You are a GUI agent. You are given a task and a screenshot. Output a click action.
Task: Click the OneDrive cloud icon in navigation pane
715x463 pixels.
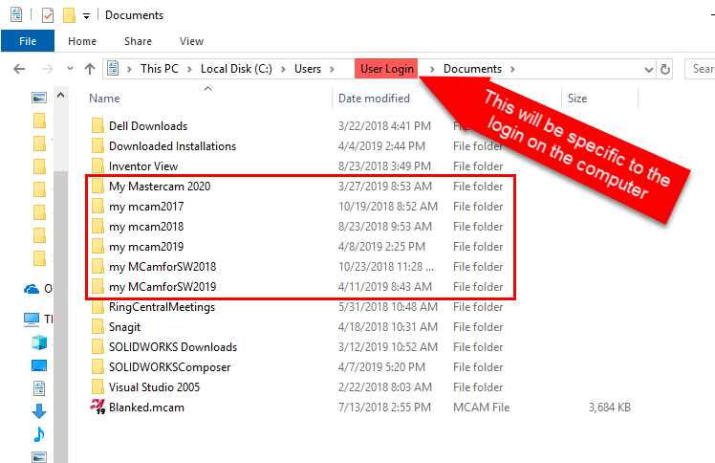coord(31,289)
